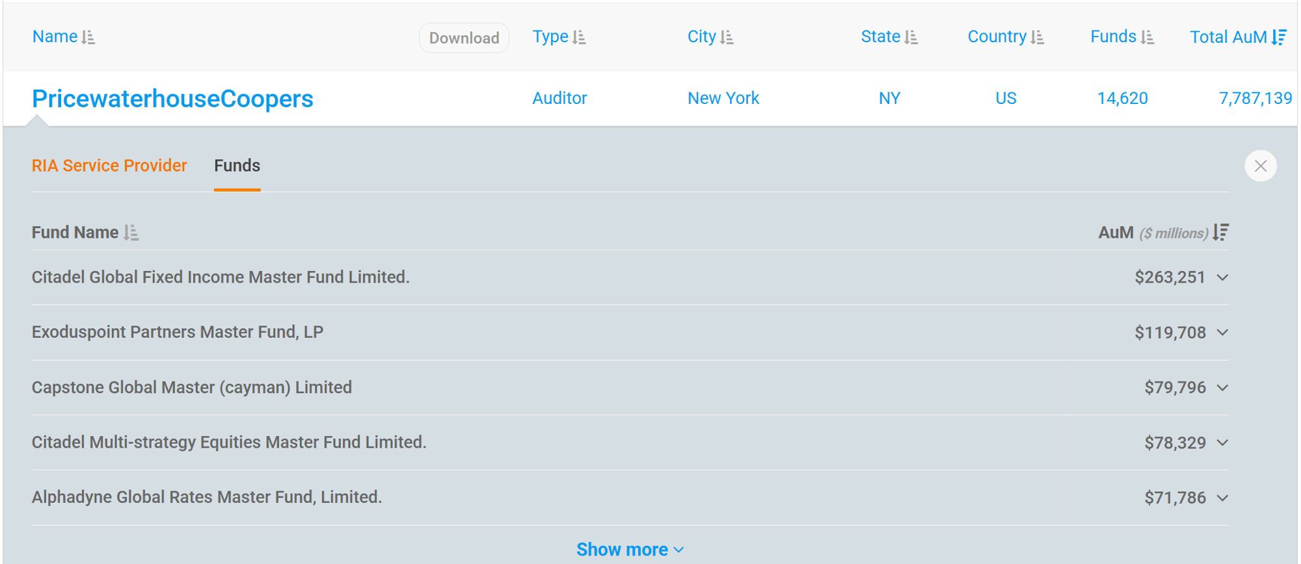The height and width of the screenshot is (564, 1301).
Task: Close the expanded details panel
Action: (x=1260, y=166)
